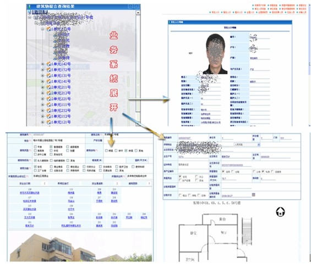Open the resident link under room 102
The height and width of the screenshot is (264, 311).
pyautogui.click(x=71, y=226)
